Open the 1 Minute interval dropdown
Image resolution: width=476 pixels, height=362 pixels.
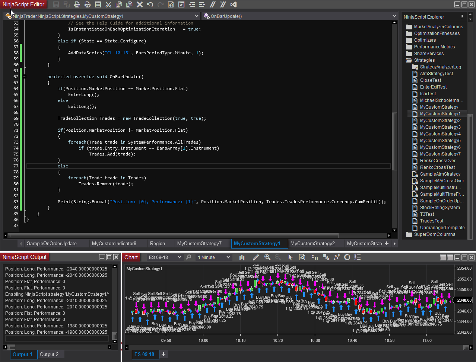[228, 257]
